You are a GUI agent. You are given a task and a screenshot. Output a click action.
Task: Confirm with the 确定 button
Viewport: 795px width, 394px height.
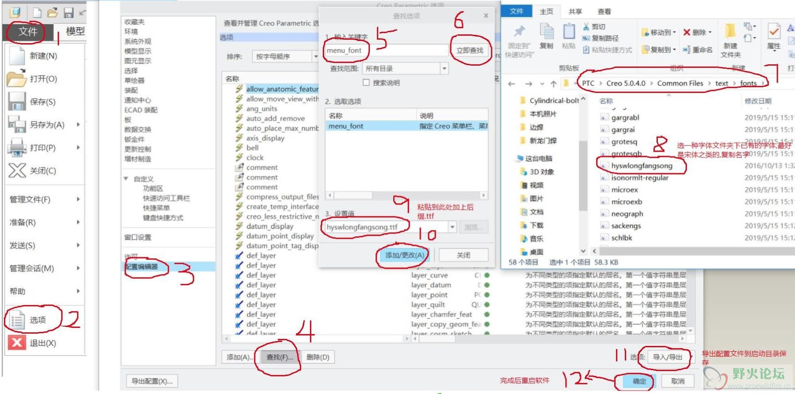[639, 381]
